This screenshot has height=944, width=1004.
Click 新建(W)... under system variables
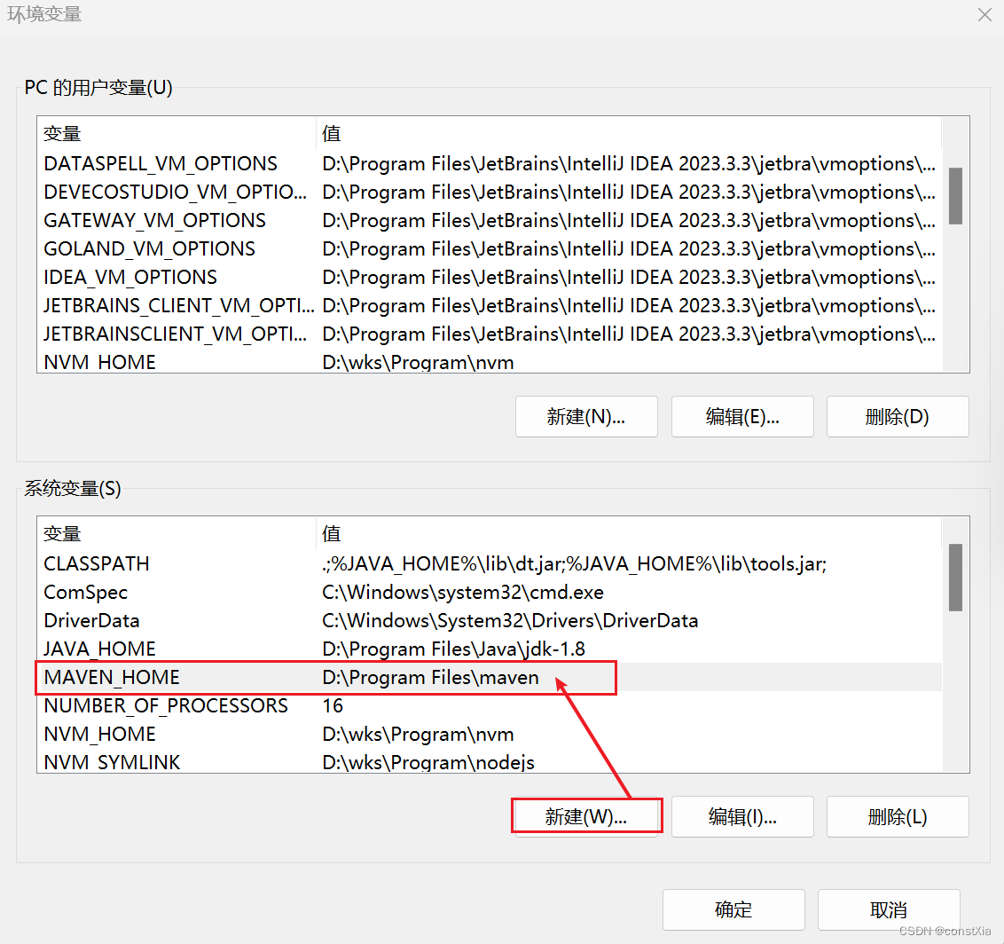point(586,816)
